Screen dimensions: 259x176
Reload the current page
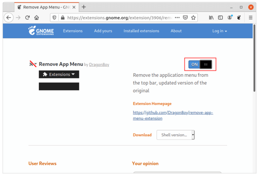point(28,18)
